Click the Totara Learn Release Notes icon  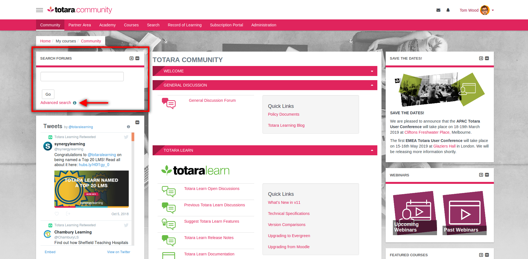[x=169, y=241]
